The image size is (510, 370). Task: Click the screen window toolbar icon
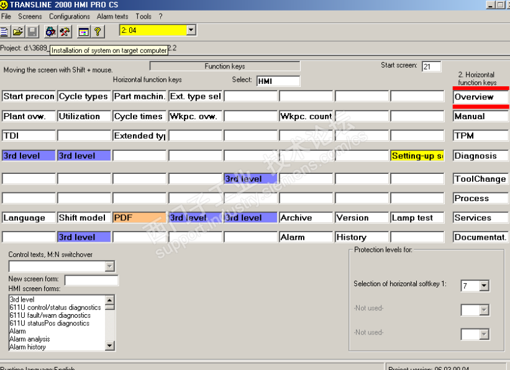[83, 31]
